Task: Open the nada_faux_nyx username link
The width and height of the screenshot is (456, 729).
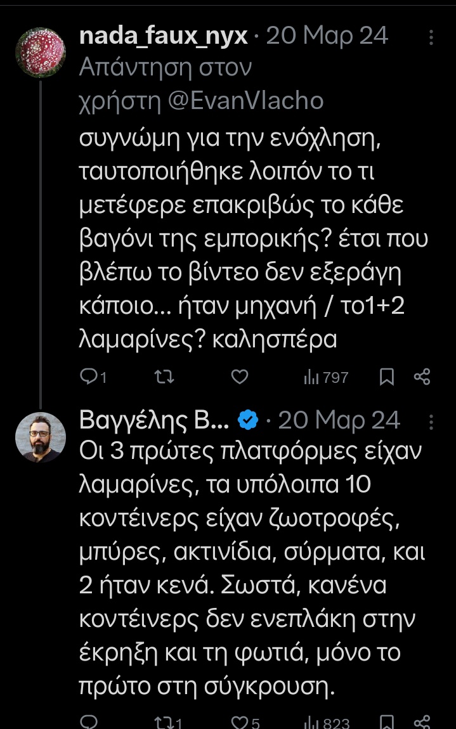Action: coord(164,36)
